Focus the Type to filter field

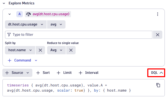79,35
